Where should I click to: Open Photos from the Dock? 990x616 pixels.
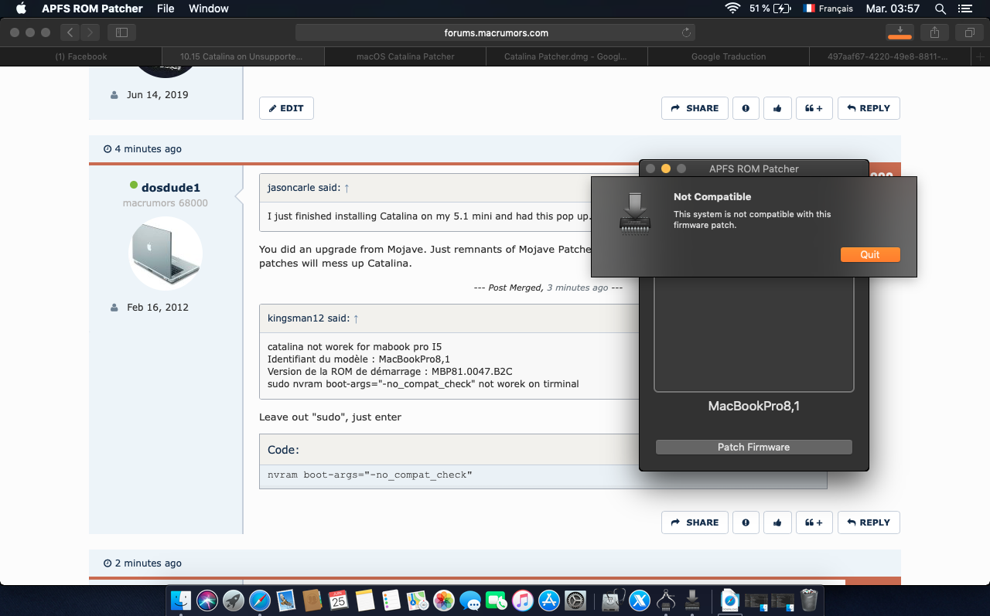(444, 600)
